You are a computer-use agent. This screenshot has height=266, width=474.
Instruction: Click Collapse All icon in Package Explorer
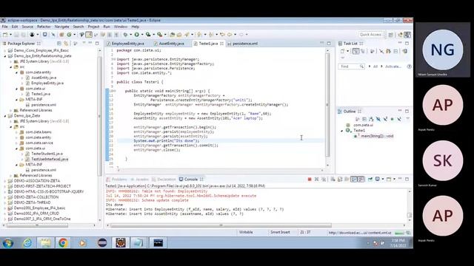click(59, 44)
